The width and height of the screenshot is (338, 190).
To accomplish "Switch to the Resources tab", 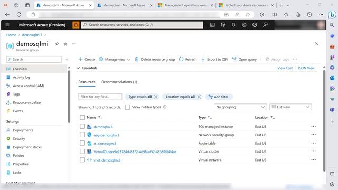I will tap(87, 82).
